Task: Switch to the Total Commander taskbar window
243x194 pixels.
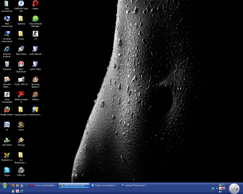Action: (104, 185)
